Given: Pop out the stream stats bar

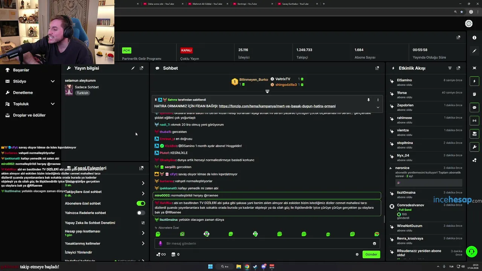Looking at the screenshot, I should coord(458,38).
